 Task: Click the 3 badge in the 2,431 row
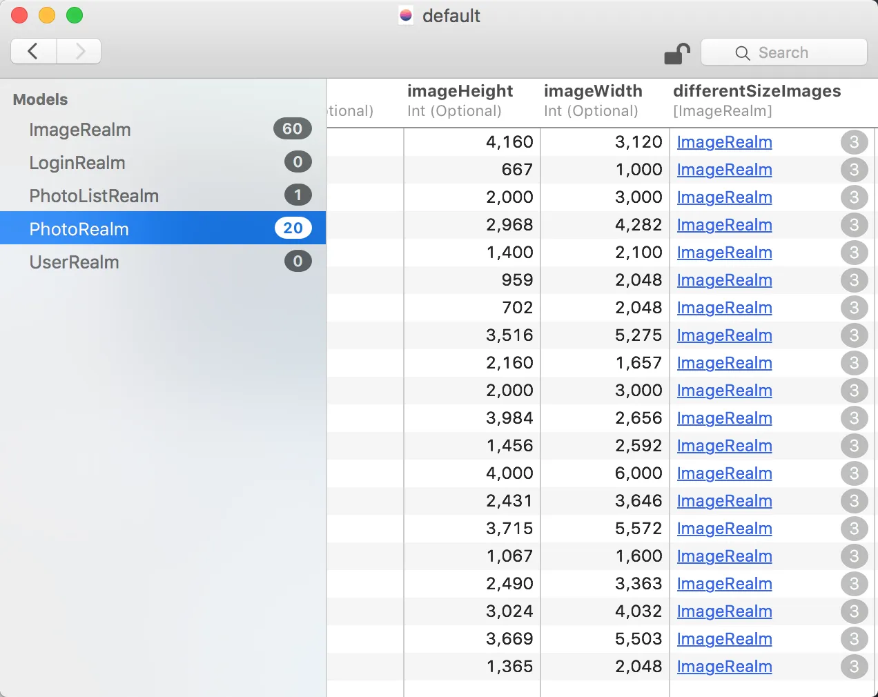[854, 501]
